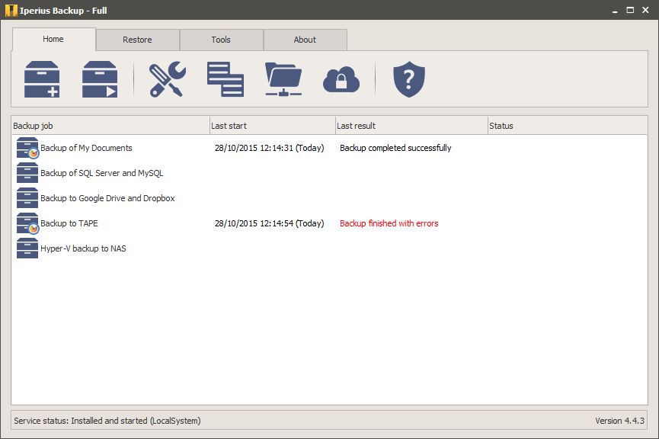
Task: Click 'Backup finished with errors' result
Action: (x=389, y=223)
